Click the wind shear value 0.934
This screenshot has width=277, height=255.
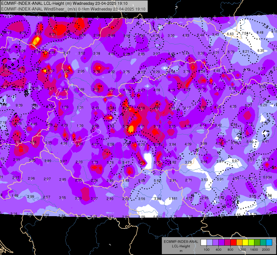click(x=267, y=177)
